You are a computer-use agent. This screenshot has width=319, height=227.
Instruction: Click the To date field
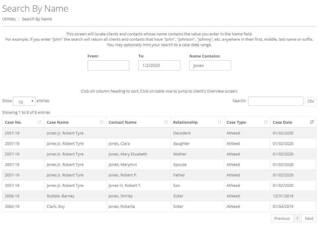[x=159, y=65]
